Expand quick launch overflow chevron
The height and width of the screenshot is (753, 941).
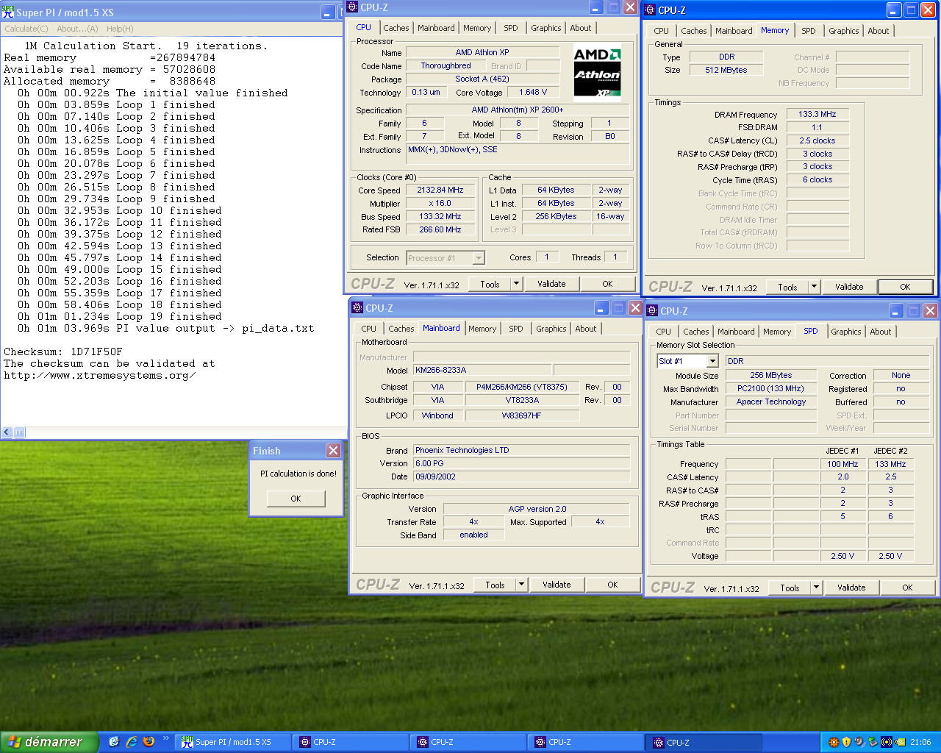(165, 738)
